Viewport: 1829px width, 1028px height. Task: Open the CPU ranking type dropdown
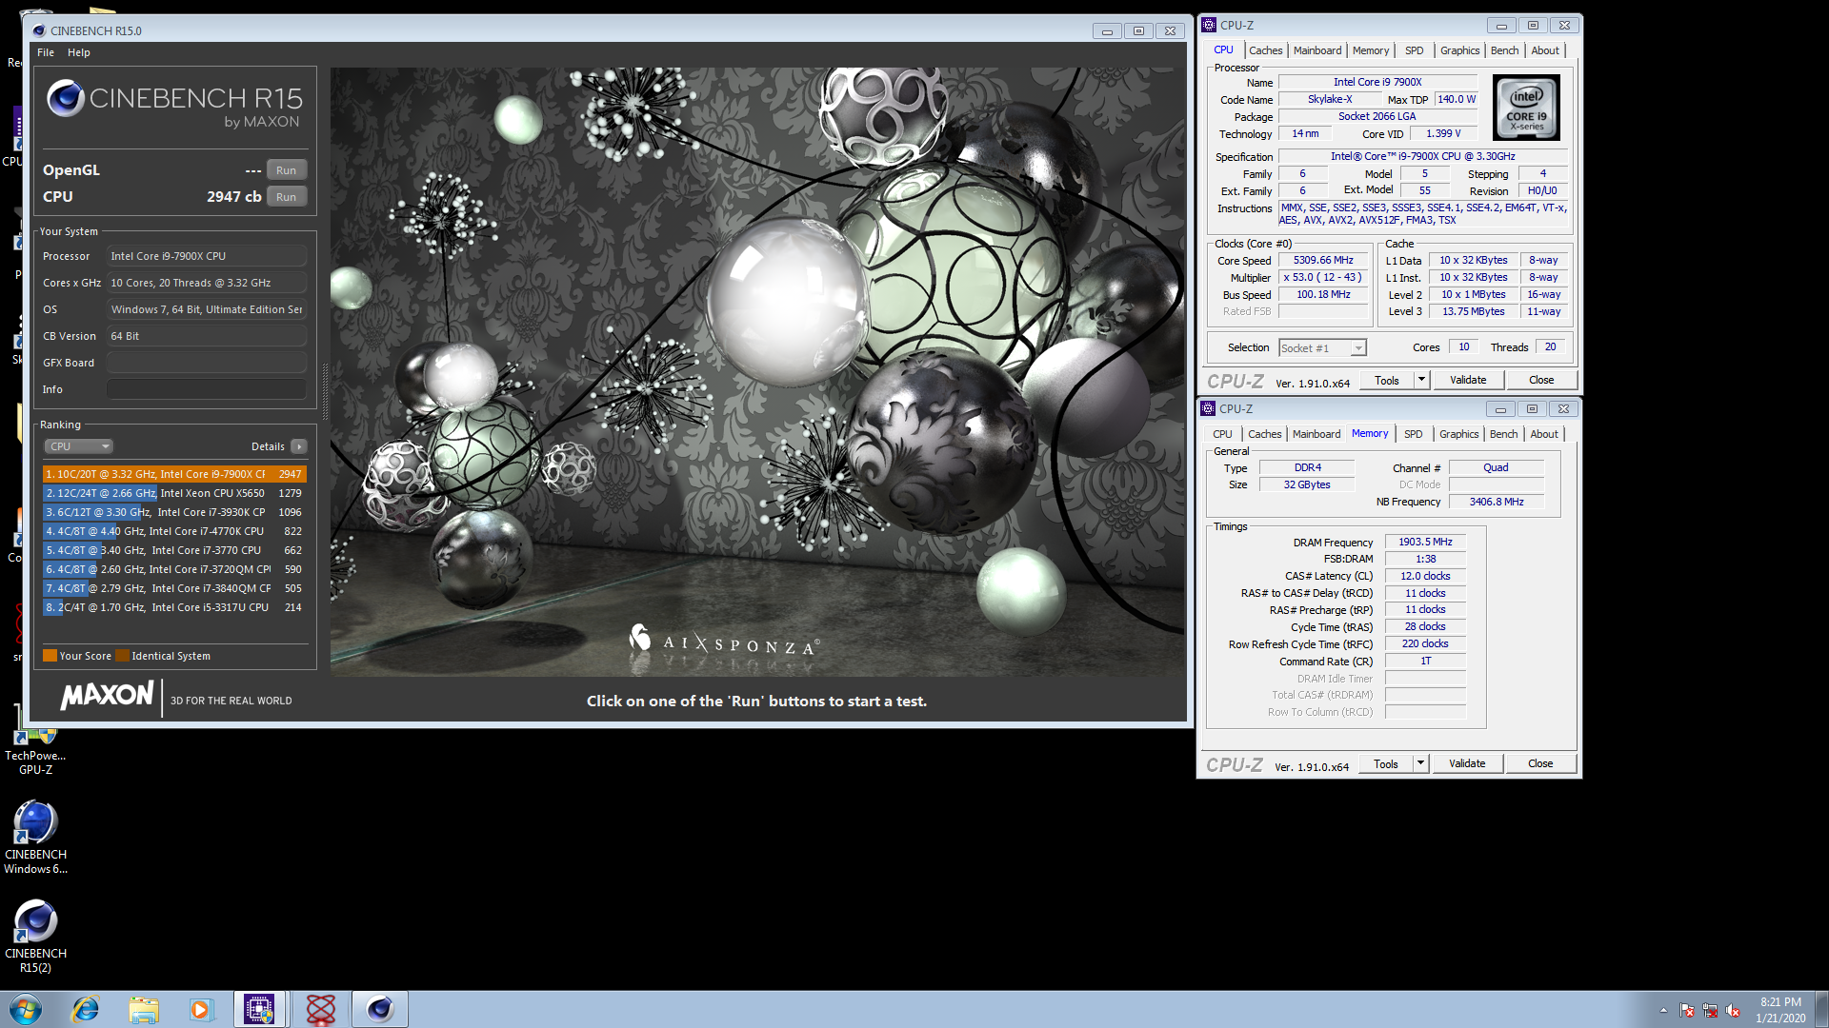coord(78,446)
